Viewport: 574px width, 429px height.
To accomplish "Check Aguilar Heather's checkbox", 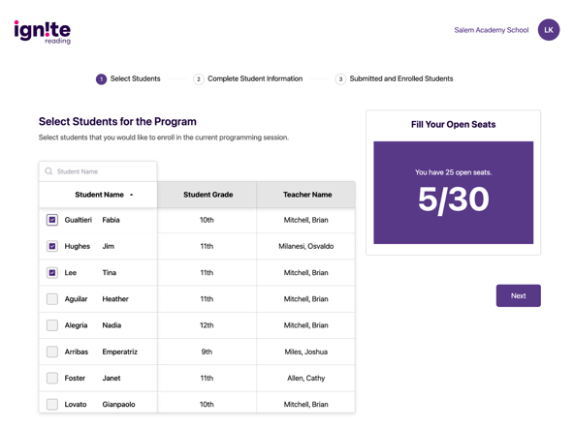I will click(x=52, y=299).
